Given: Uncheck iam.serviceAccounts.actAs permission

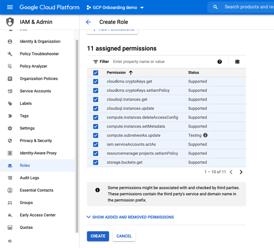Looking at the screenshot, I should pyautogui.click(x=96, y=144).
